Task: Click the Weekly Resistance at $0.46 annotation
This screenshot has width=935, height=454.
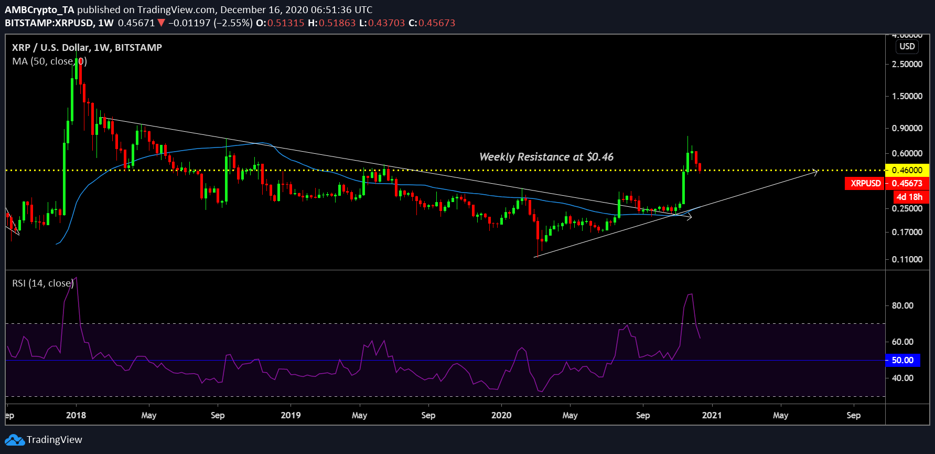Action: click(x=546, y=157)
